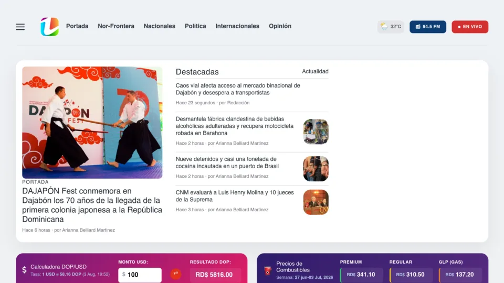504x283 pixels.
Task: Click the GLP gas price RD$ 137.20
Action: pyautogui.click(x=460, y=275)
